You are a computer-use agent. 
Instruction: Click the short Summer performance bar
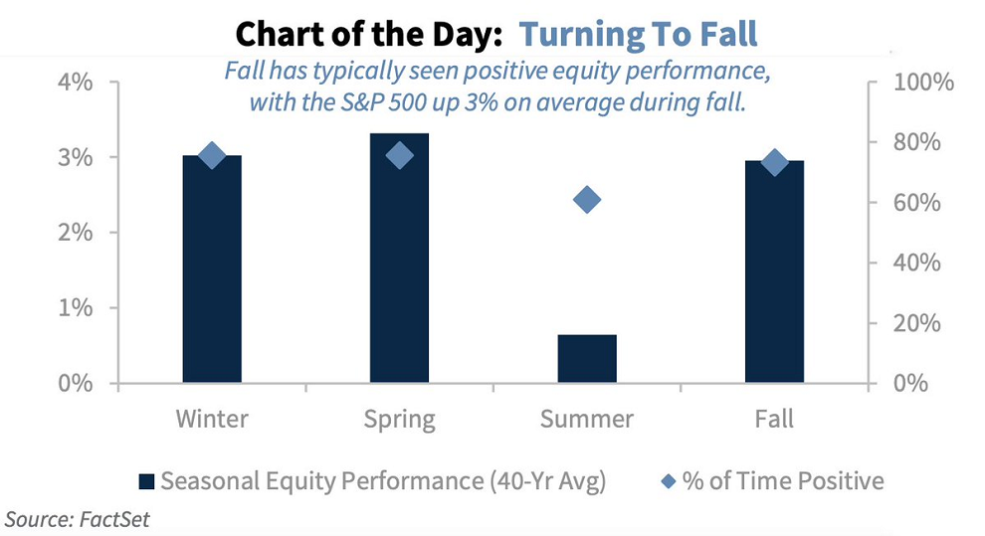click(x=587, y=359)
